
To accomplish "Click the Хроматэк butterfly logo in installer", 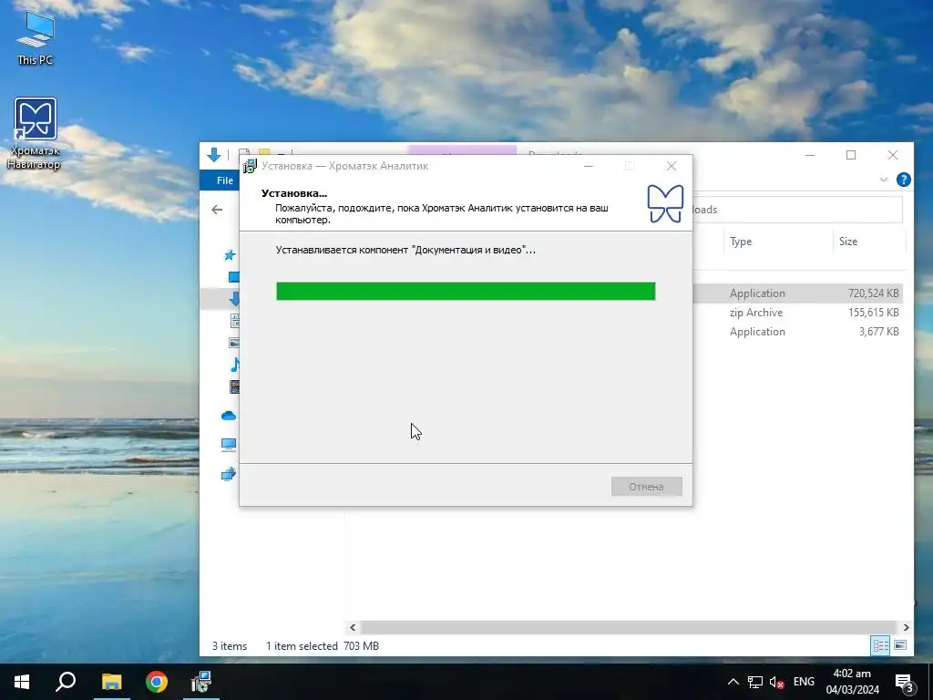I will coord(665,203).
